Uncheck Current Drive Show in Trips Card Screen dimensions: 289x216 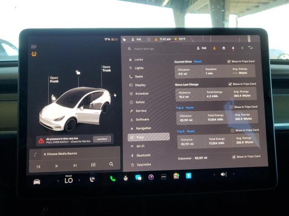[229, 61]
